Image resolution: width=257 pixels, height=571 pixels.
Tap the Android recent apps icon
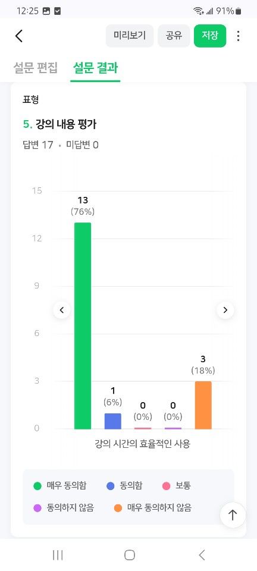58,554
